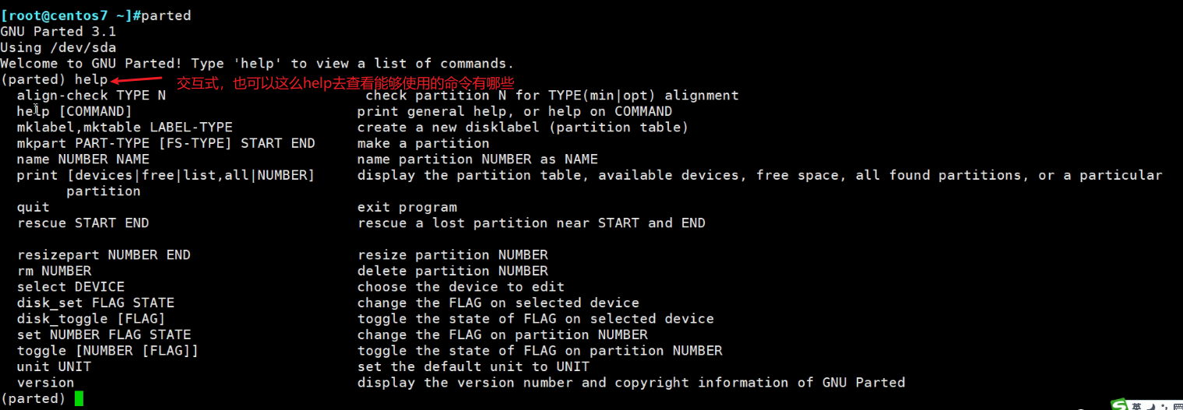Screen dimensions: 1183x410
Task: Click the mklabel,mktable LABEL-TYPE command entry
Action: (125, 128)
